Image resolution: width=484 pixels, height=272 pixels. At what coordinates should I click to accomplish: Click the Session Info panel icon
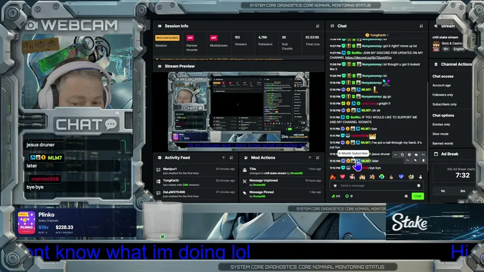159,26
